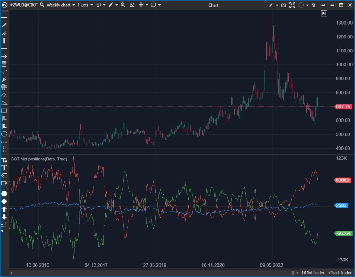Screen dimensions: 355x277
Task: Open the indicators icon in the top toolbar
Action: tap(132, 5)
